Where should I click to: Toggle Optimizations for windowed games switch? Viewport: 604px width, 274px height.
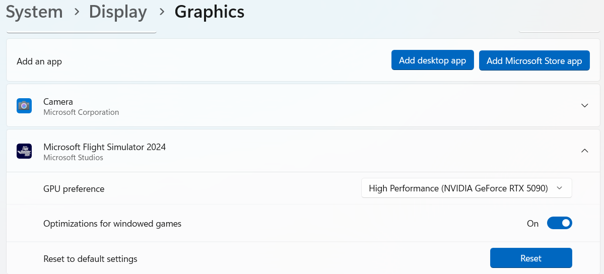click(x=559, y=223)
